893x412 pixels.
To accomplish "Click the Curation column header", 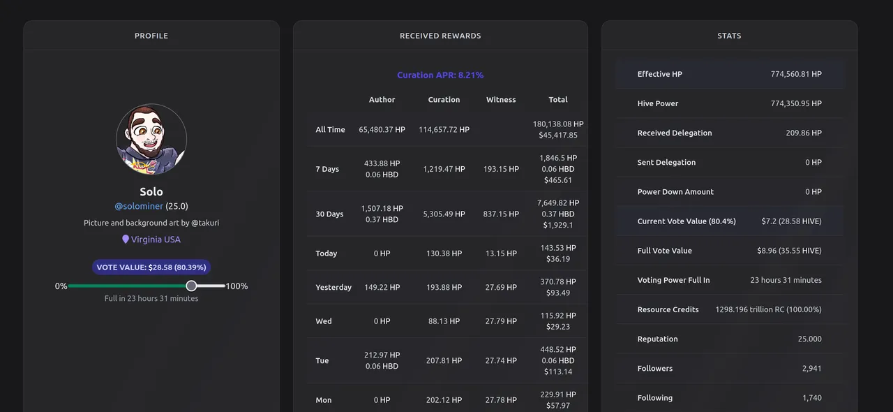I will click(444, 100).
